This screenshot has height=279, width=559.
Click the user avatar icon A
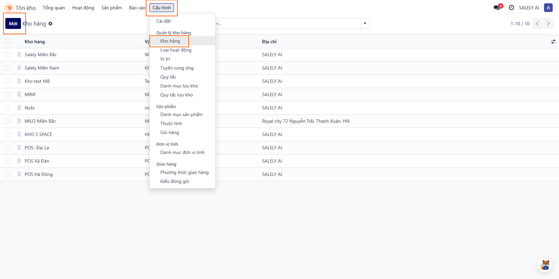click(x=548, y=8)
